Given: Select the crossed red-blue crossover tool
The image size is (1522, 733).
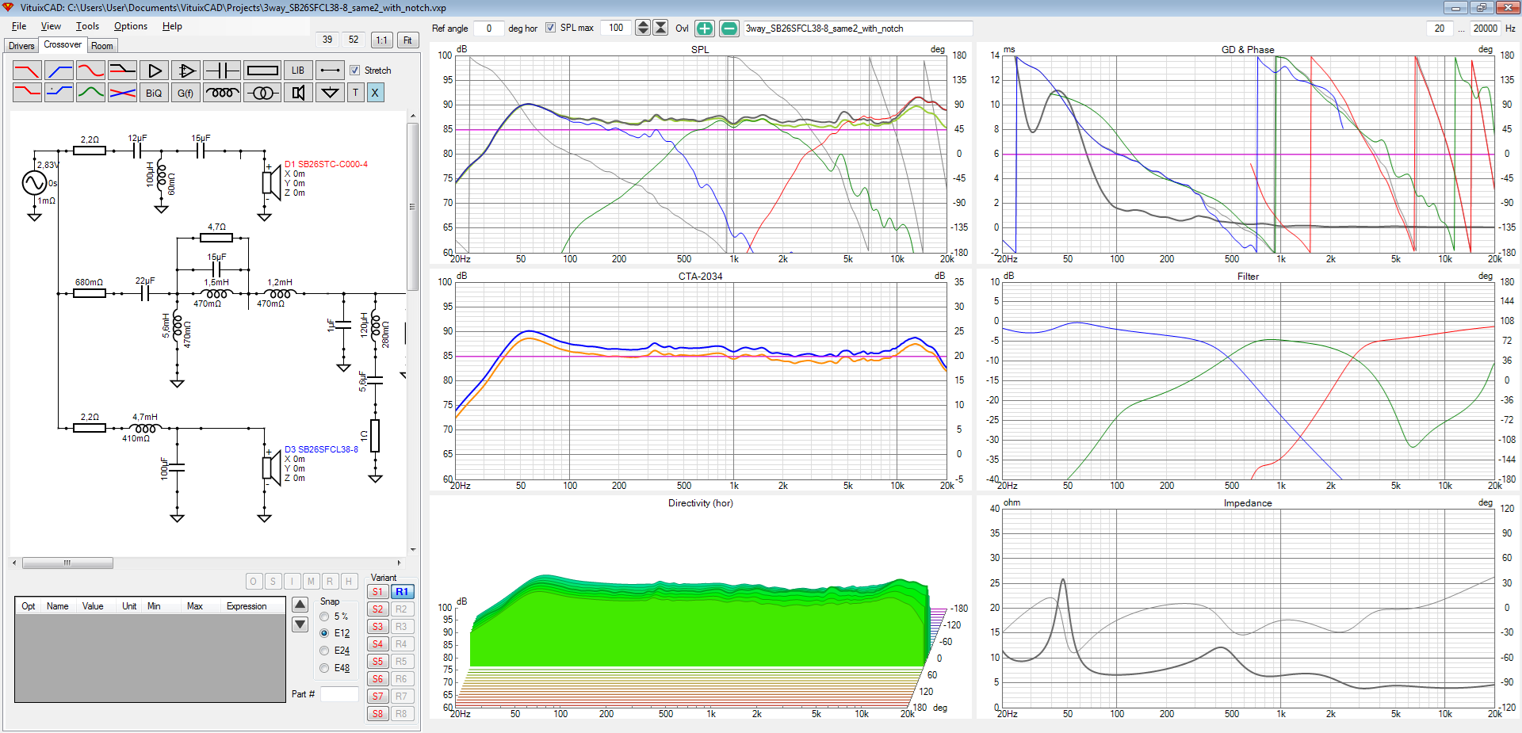Looking at the screenshot, I should (x=122, y=93).
